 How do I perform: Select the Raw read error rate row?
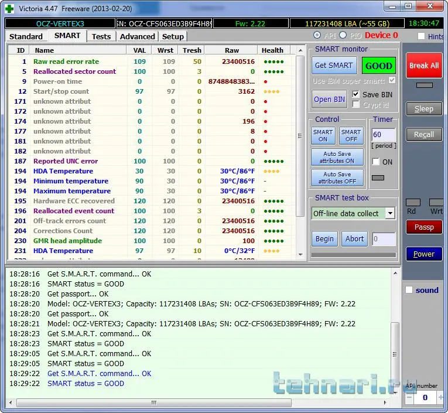(x=151, y=62)
